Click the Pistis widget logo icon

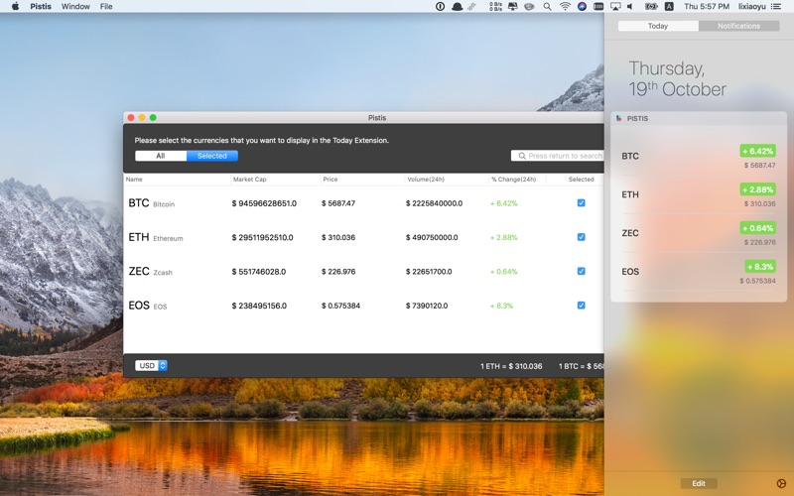click(x=618, y=118)
